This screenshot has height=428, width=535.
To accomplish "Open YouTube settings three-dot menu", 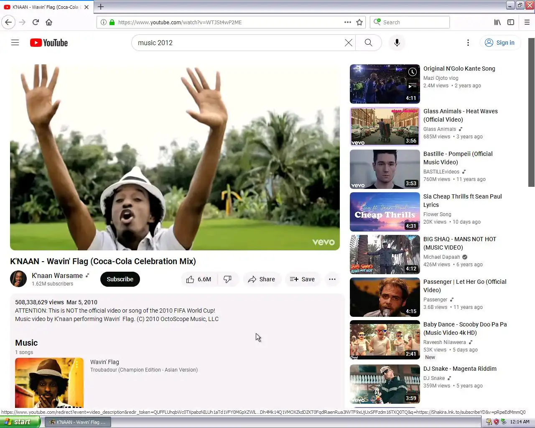I will coord(468,43).
